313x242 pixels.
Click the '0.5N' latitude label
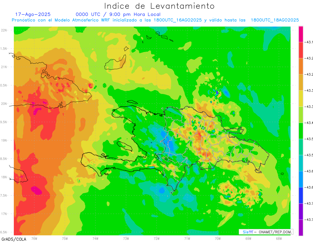point(4,85)
